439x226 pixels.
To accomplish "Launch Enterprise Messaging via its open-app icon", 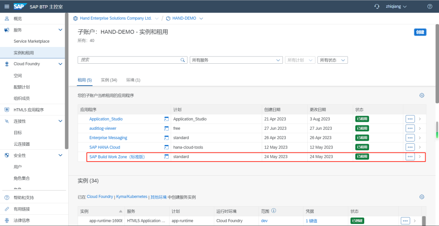I will coord(166,138).
